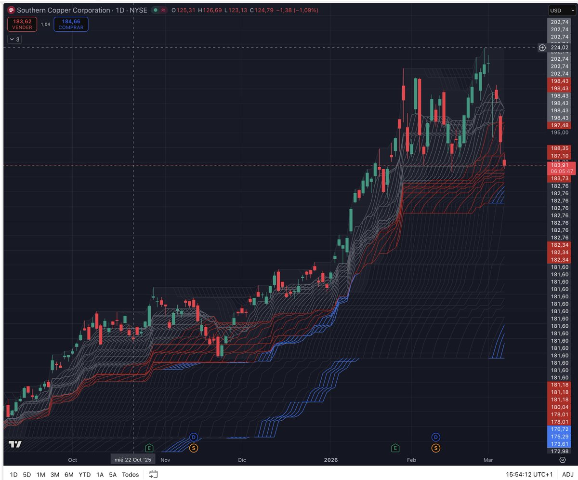The image size is (578, 480).
Task: Click the red 183,73 price label
Action: coord(560,178)
